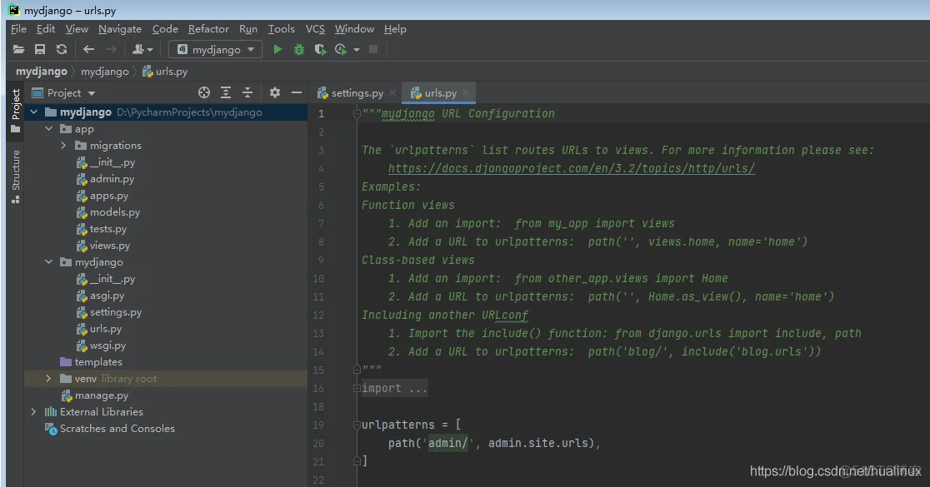The width and height of the screenshot is (930, 487).
Task: Close the urls.py editor tab
Action: click(466, 93)
